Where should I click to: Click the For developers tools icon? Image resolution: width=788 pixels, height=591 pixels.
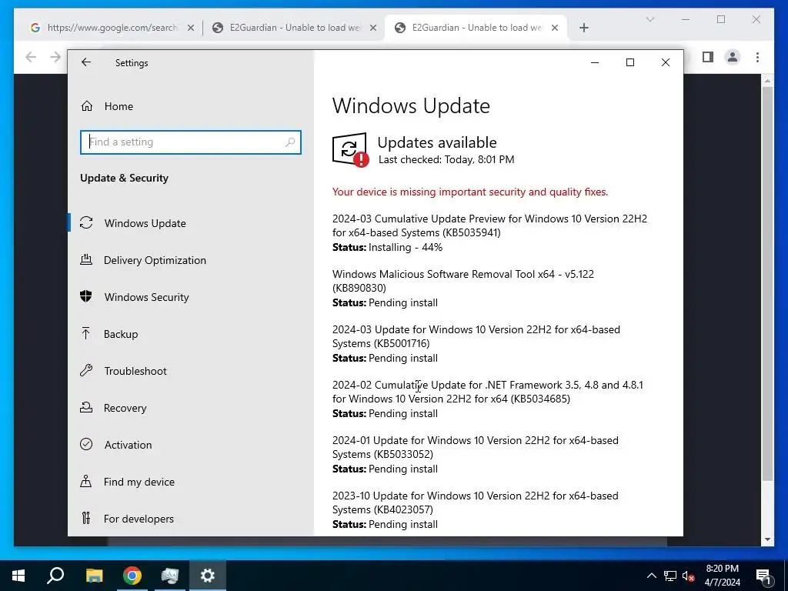click(86, 518)
